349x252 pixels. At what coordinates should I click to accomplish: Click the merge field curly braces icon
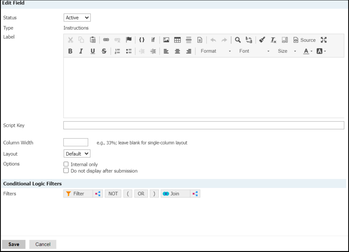coord(142,40)
